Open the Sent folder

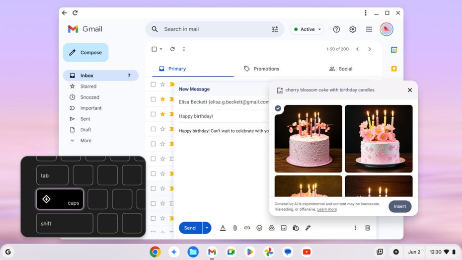[85, 119]
